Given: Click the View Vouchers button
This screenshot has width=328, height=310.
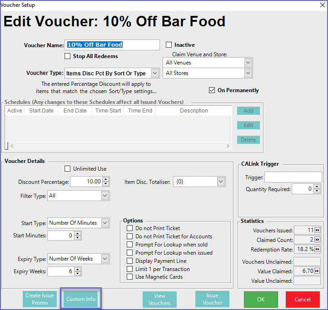Looking at the screenshot, I should tap(159, 300).
